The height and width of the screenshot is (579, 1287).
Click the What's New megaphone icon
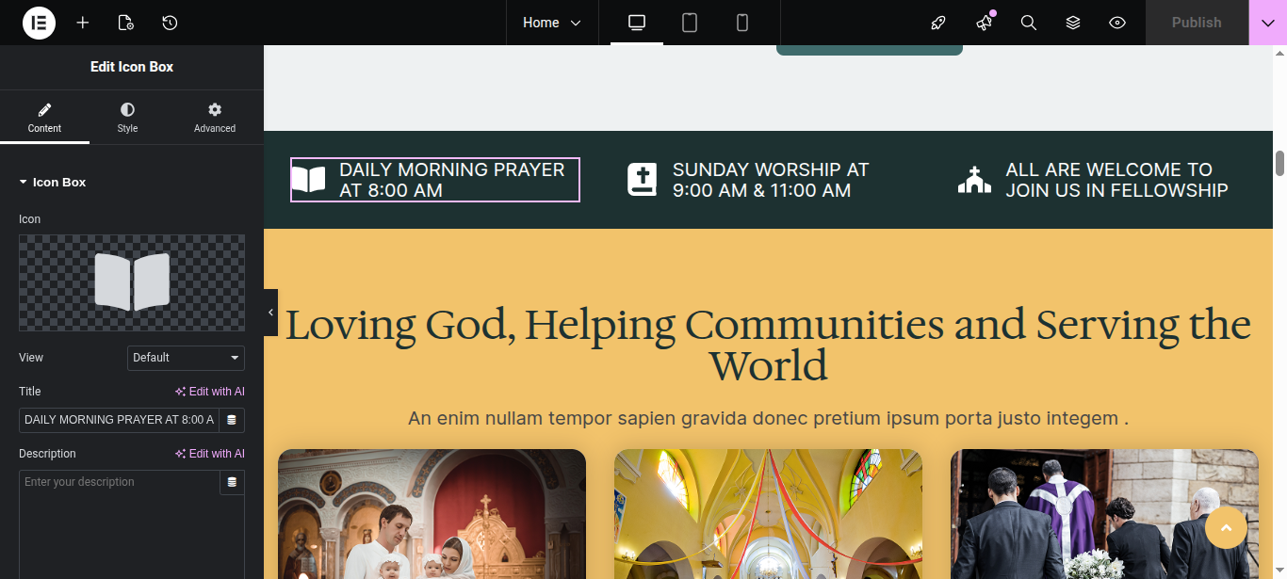click(x=985, y=23)
